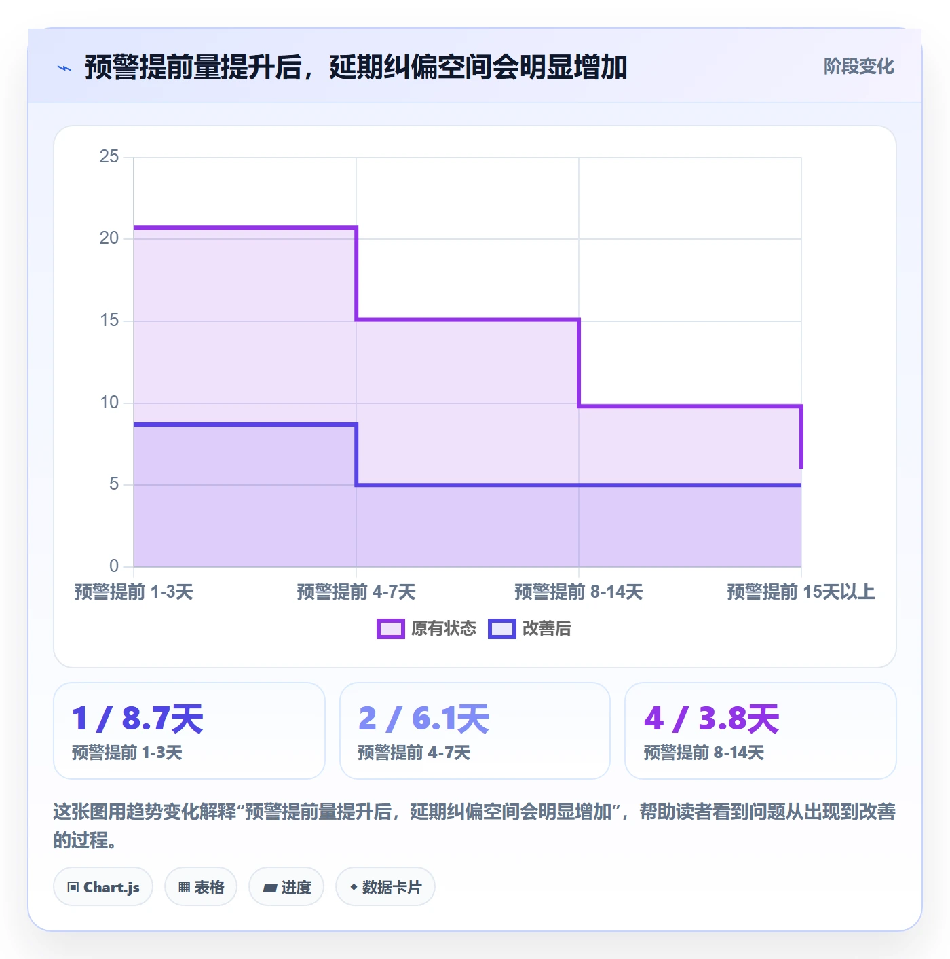Click the x-axis label 预警提前 8-14天

[x=579, y=592]
